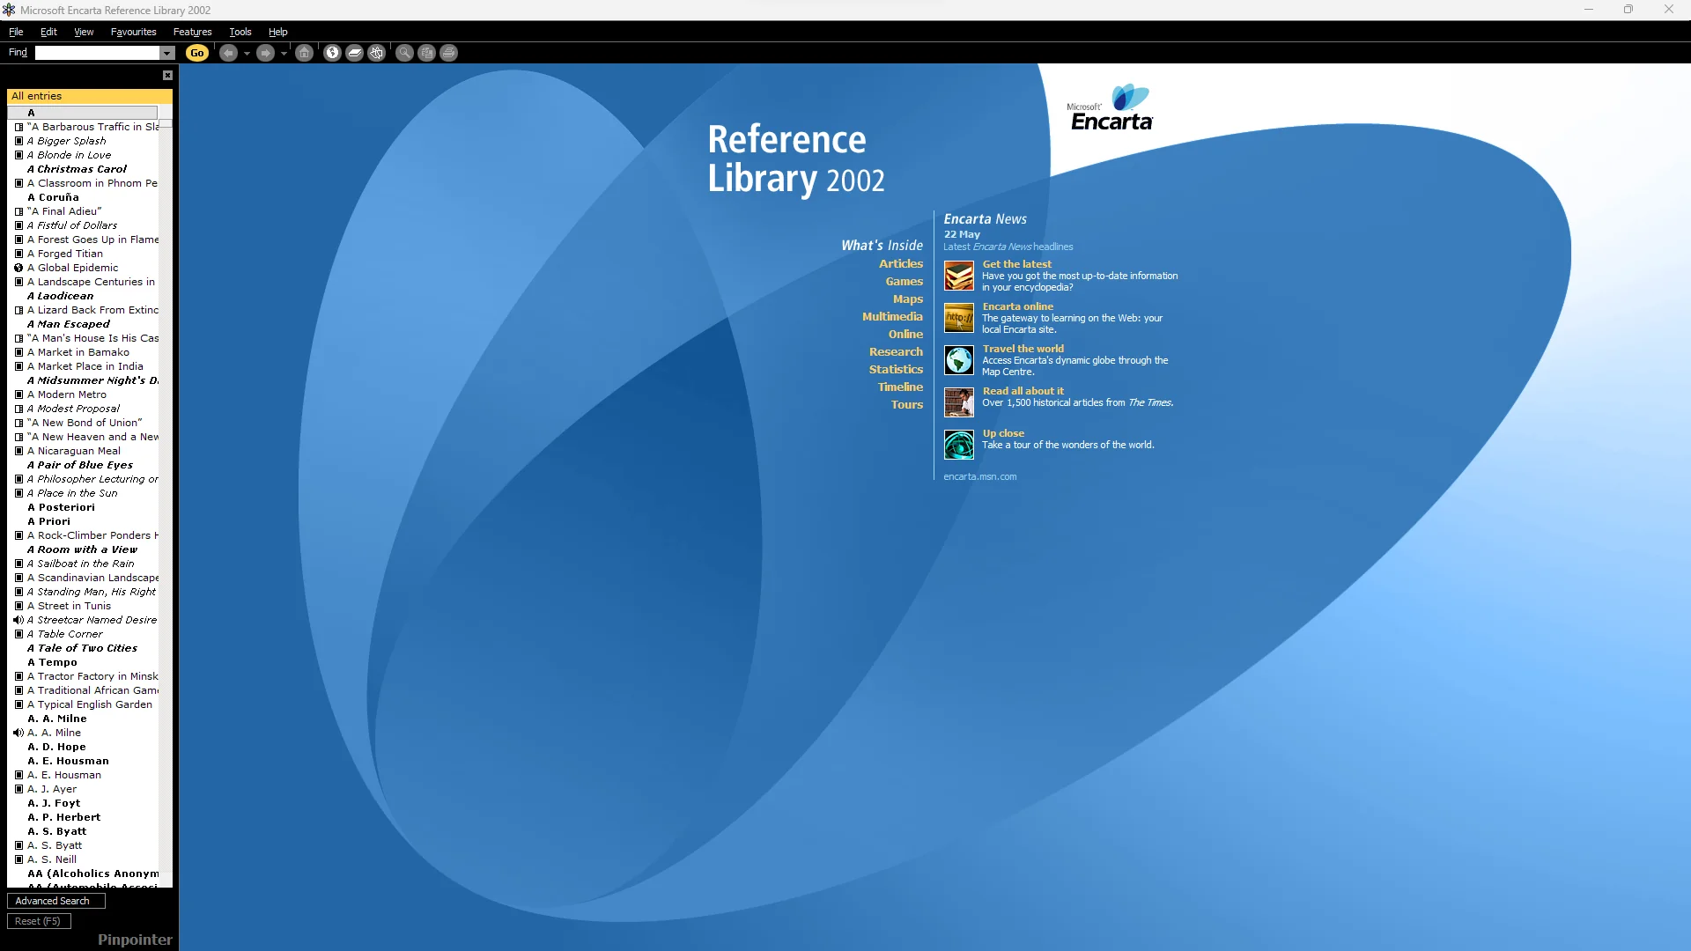Open the Favourites menu

pos(133,32)
